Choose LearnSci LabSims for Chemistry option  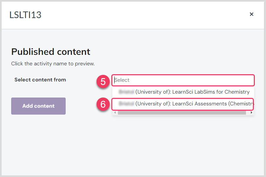pos(183,92)
